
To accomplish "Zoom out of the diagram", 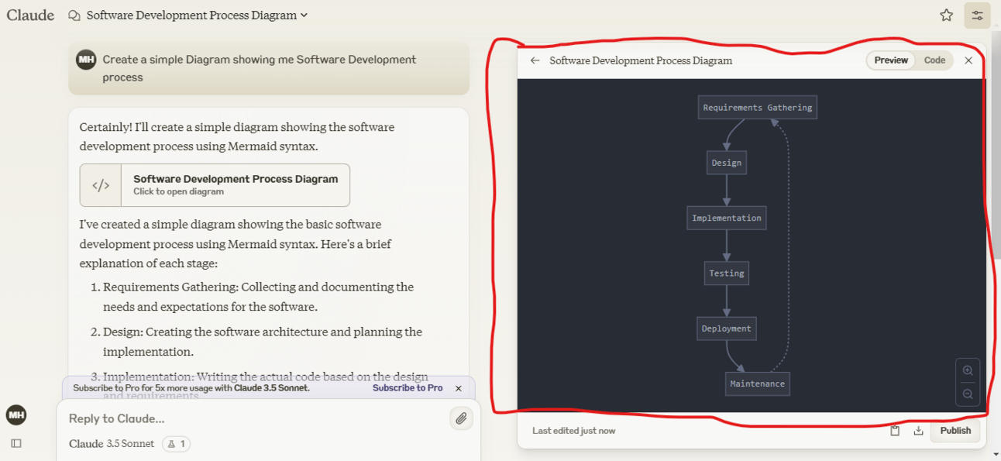I will (x=968, y=394).
